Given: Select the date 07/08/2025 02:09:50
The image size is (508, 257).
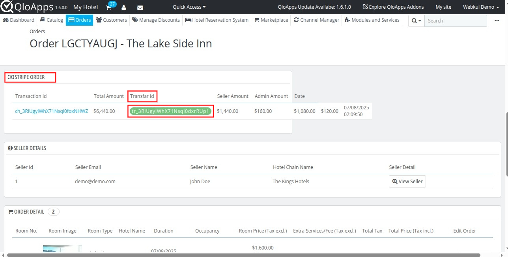Looking at the screenshot, I should (357, 111).
